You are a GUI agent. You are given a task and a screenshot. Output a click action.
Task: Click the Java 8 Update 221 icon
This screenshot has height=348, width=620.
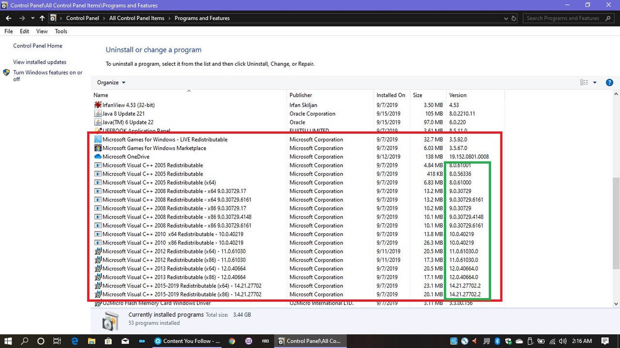[x=98, y=114]
